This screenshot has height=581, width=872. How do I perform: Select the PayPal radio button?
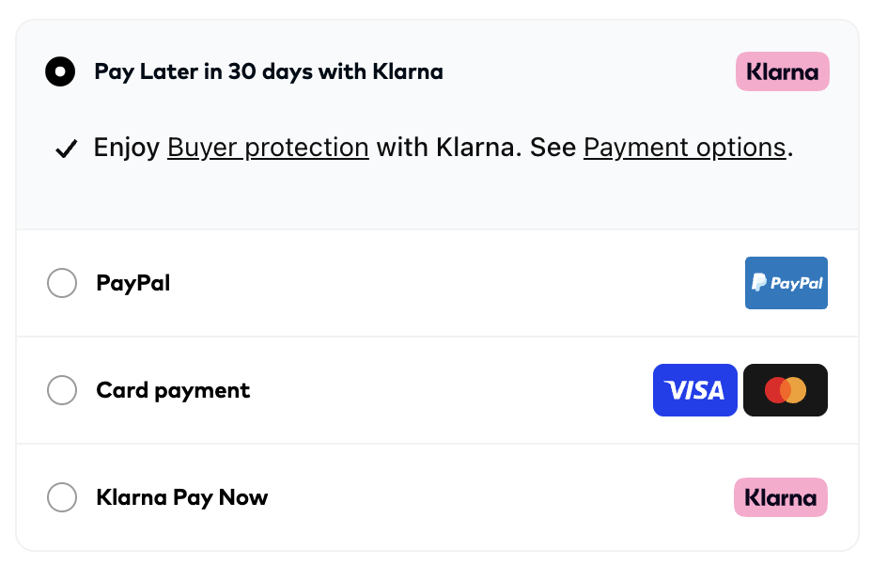click(62, 283)
